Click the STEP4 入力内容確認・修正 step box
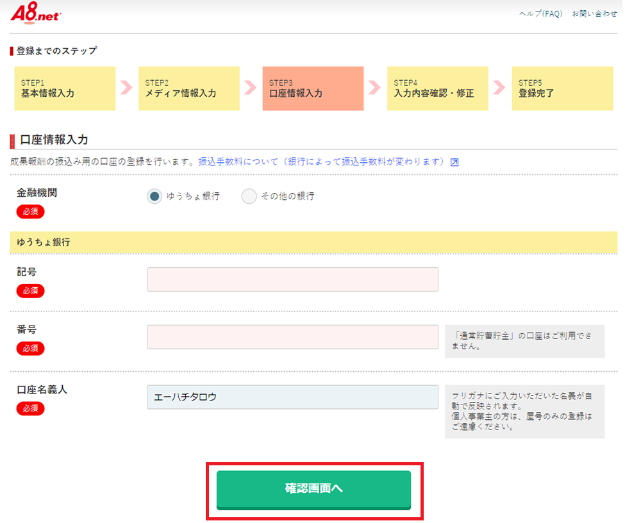The height and width of the screenshot is (523, 625). 438,88
